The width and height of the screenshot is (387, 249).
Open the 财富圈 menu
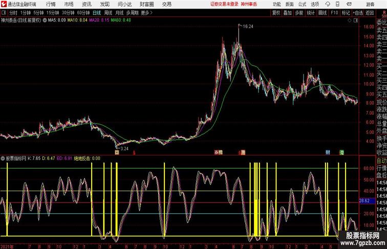point(146,4)
